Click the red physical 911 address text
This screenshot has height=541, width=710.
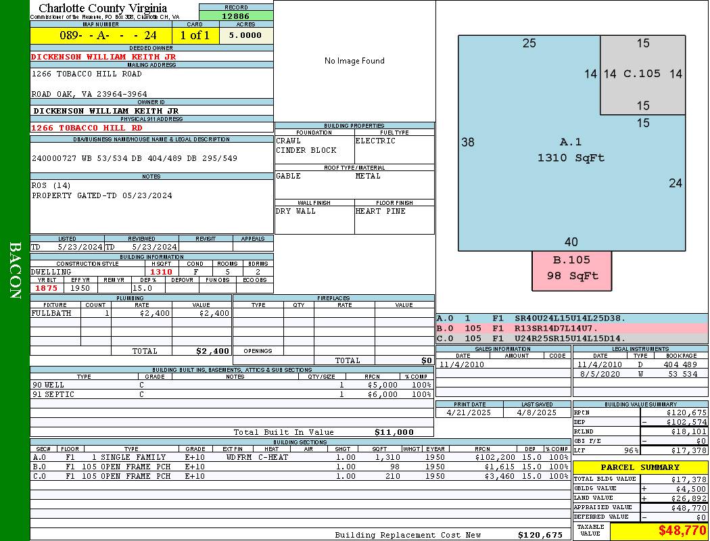pos(87,128)
